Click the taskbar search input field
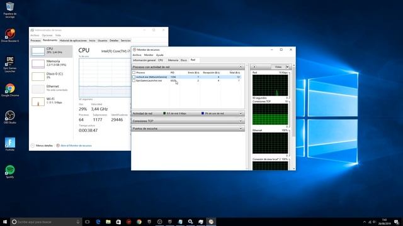The height and width of the screenshot is (226, 403). 46,222
